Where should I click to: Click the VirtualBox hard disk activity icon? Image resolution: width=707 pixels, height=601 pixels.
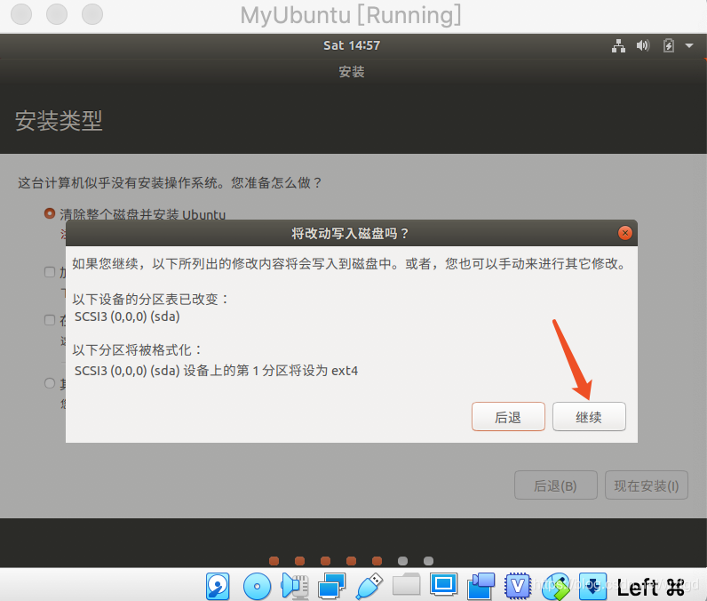tap(218, 586)
